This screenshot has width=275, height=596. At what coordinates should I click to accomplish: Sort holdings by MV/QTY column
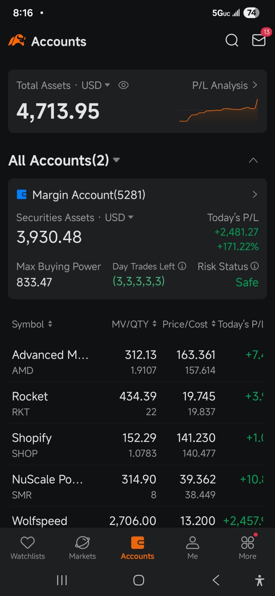(134, 324)
